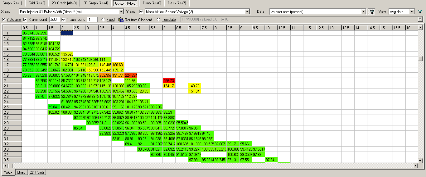Click the filter icon next to Data dropdown
The image size is (426, 177).
(x=372, y=12)
